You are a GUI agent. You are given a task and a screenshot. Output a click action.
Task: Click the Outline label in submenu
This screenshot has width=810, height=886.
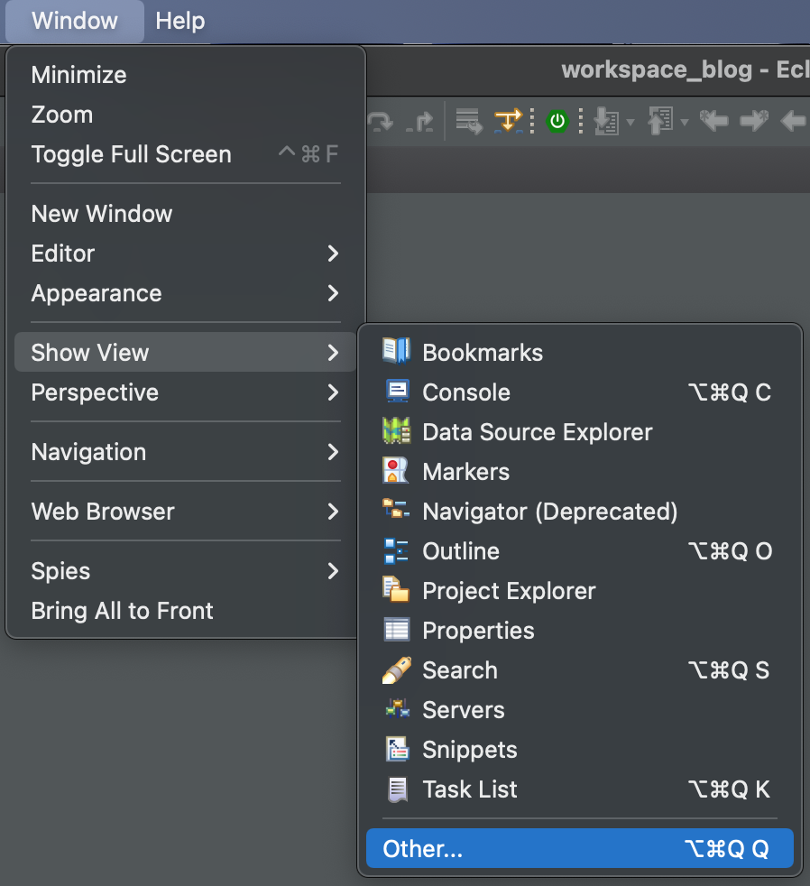[x=461, y=551]
